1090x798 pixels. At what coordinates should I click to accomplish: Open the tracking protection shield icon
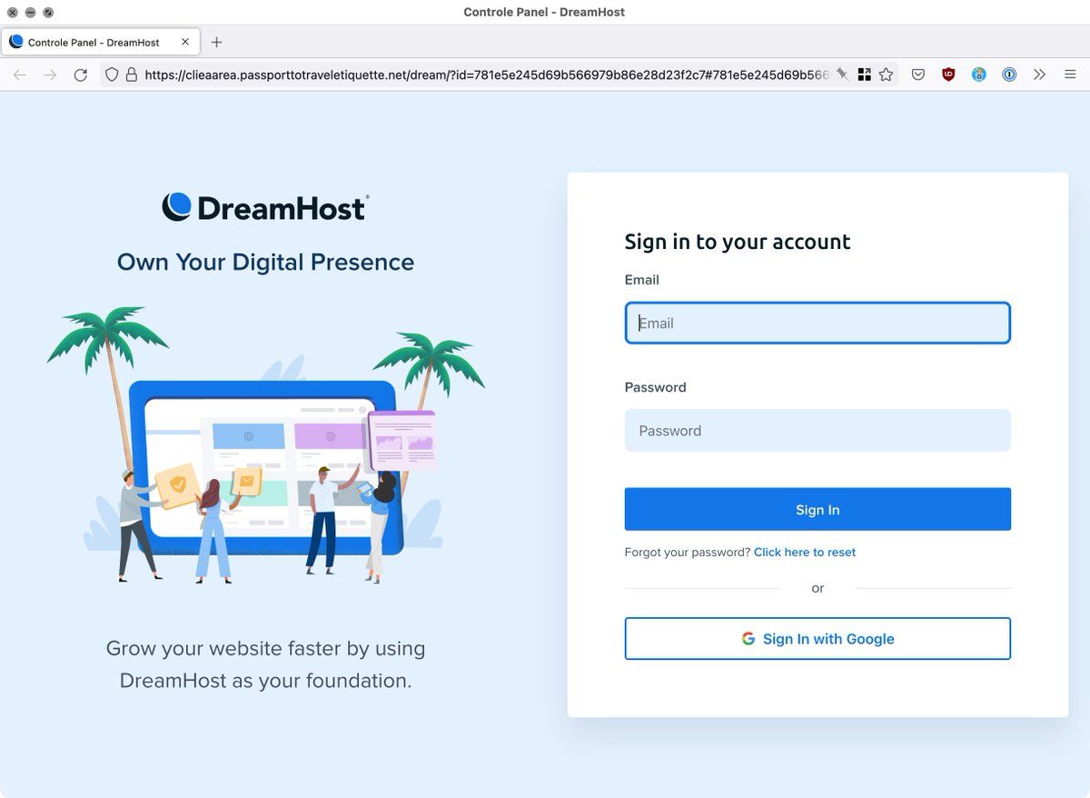[112, 75]
